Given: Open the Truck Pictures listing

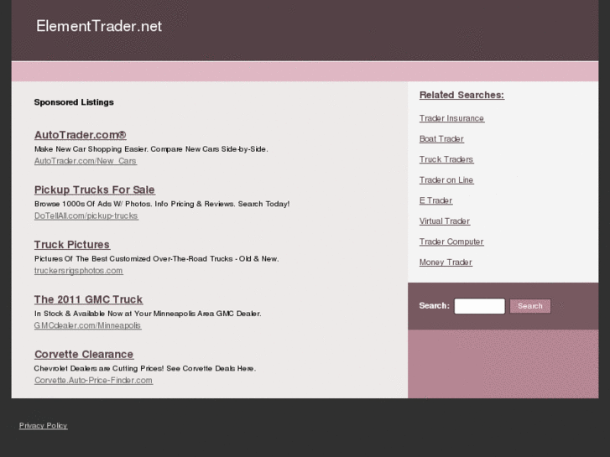Looking at the screenshot, I should point(72,245).
